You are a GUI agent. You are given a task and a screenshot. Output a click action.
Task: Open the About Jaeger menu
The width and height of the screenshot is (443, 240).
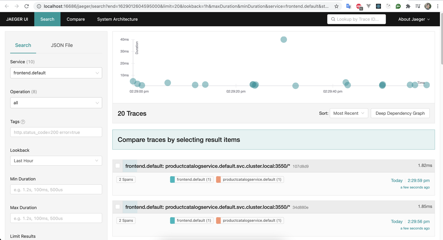click(414, 19)
